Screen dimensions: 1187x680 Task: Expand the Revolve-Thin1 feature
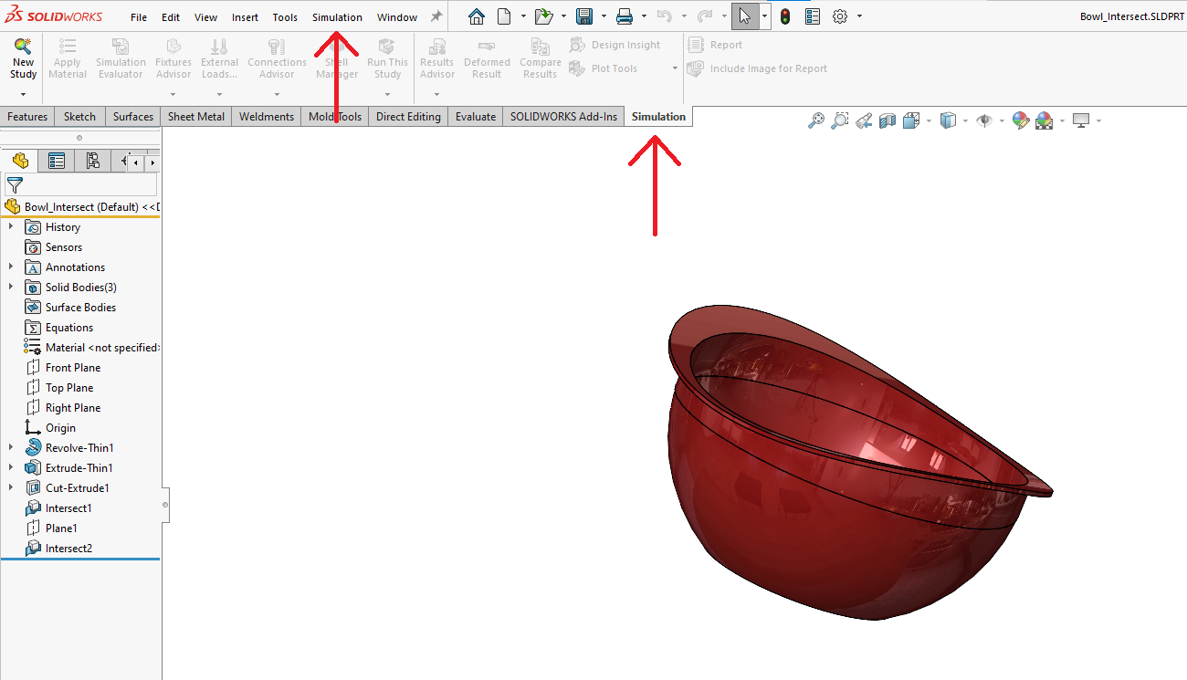point(11,448)
